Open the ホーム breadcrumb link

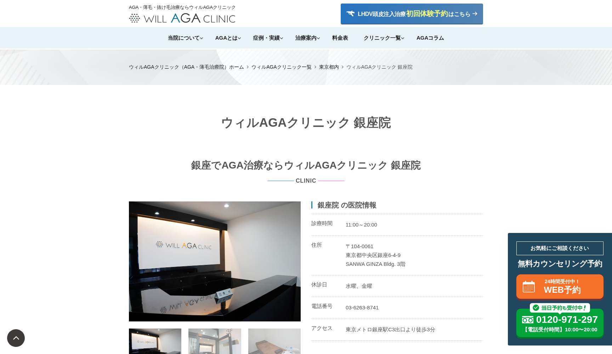[236, 67]
